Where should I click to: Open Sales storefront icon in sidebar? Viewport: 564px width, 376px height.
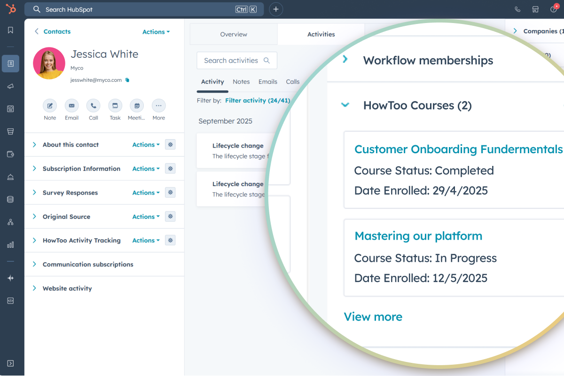click(x=10, y=131)
